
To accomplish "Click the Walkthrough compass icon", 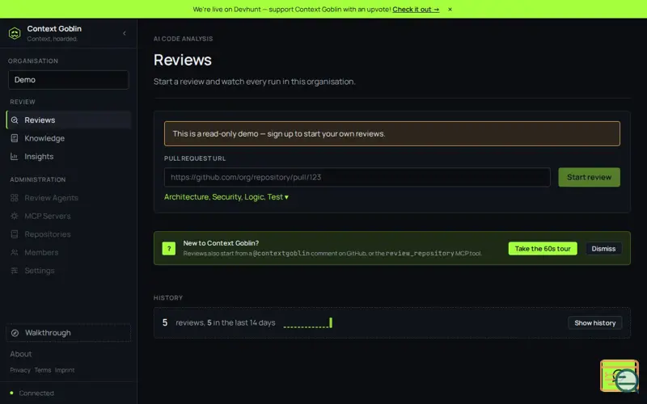I will coord(15,333).
